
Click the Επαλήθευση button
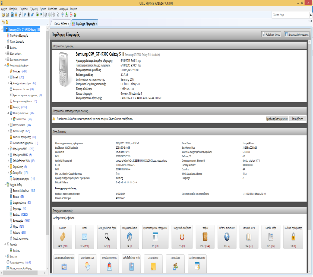point(298,119)
